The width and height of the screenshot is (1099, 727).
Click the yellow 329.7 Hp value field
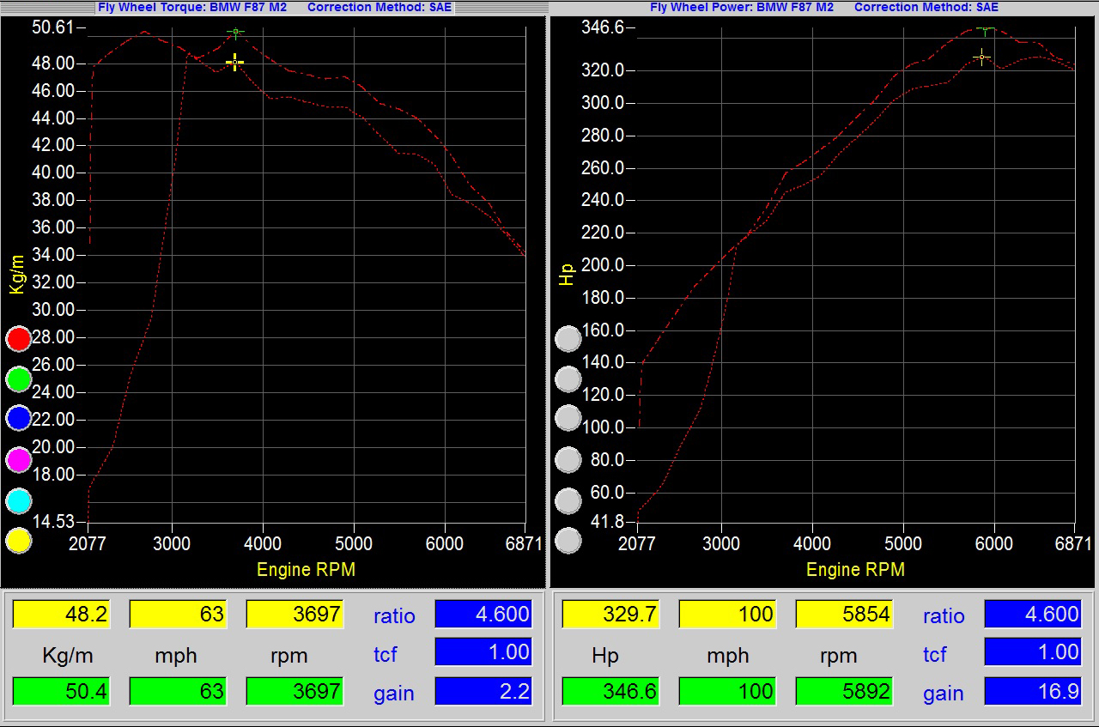(610, 614)
